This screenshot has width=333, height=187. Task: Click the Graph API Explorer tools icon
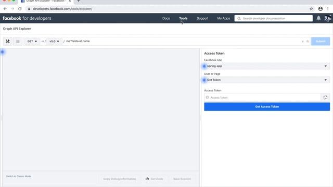click(x=8, y=42)
